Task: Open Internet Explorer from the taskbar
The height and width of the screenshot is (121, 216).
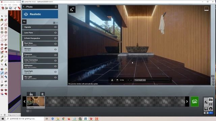Action: 53,119
